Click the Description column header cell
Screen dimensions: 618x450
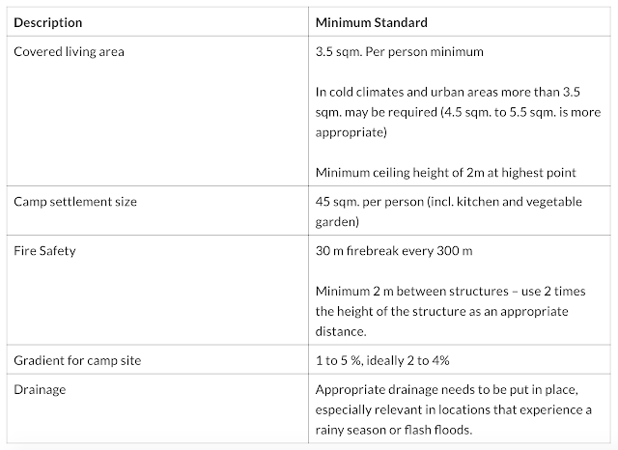click(x=47, y=20)
